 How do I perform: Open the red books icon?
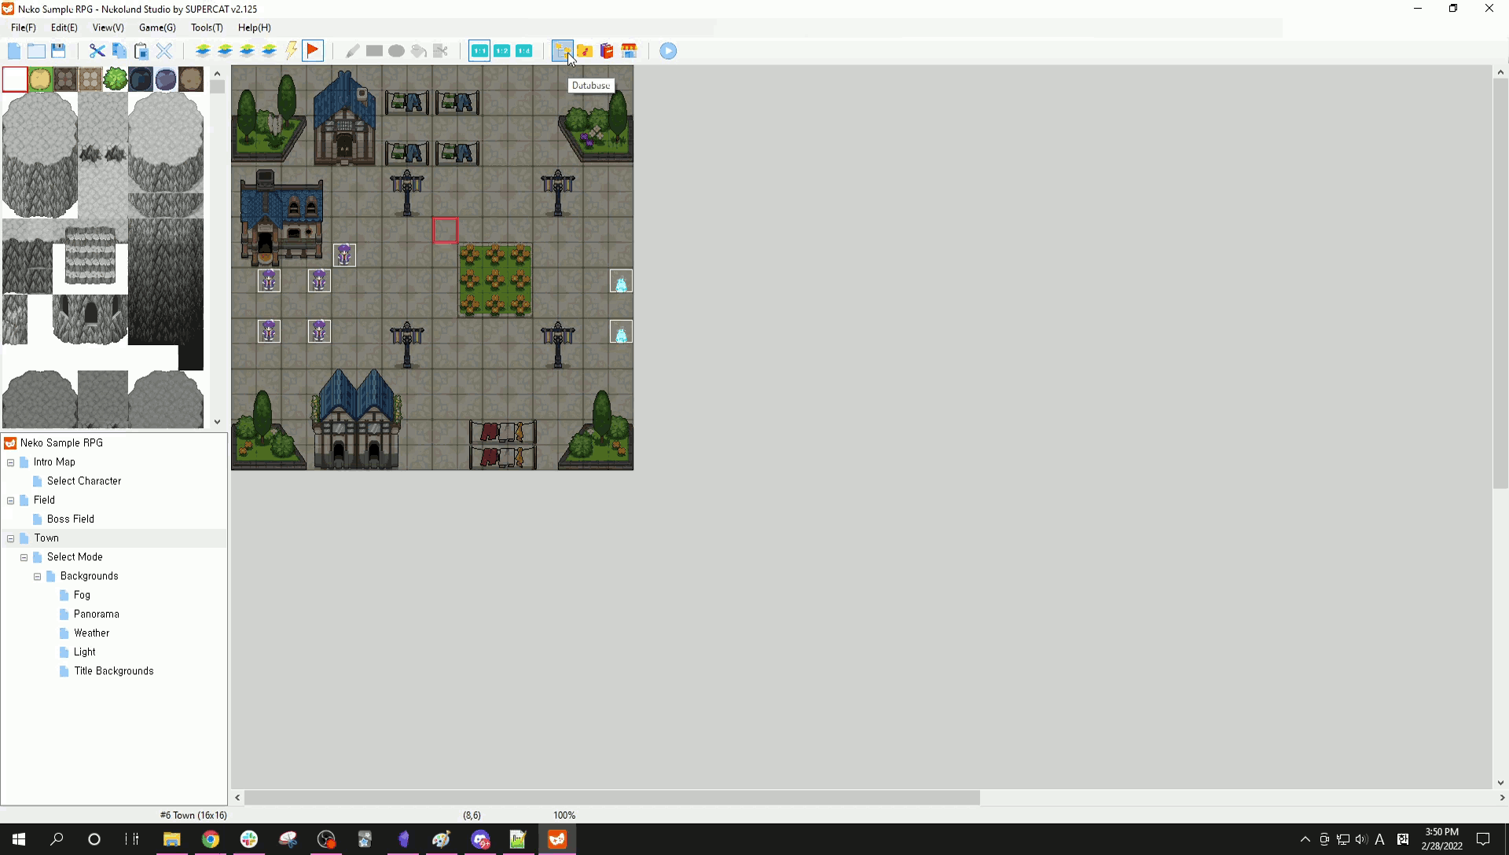pyautogui.click(x=607, y=51)
